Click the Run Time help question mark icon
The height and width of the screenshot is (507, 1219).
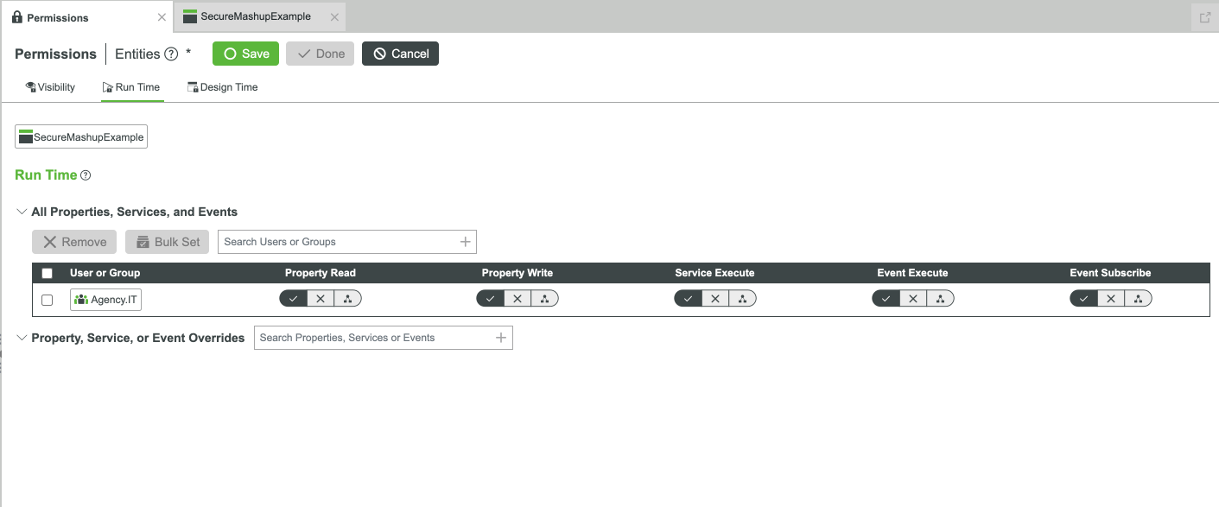point(85,174)
